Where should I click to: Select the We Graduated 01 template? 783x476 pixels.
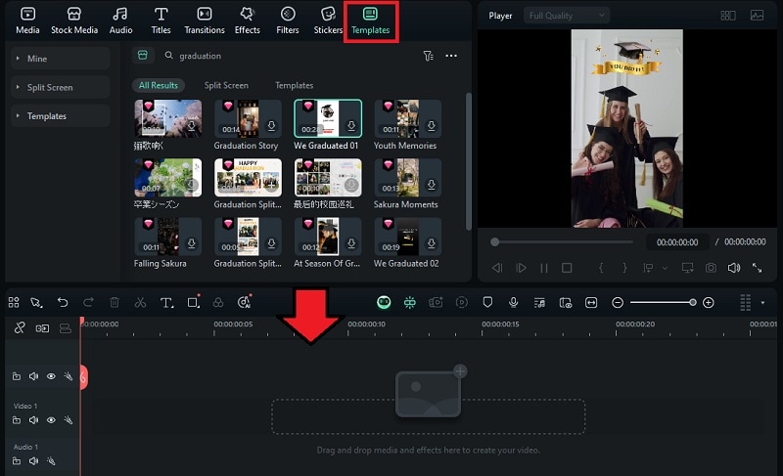(x=328, y=118)
